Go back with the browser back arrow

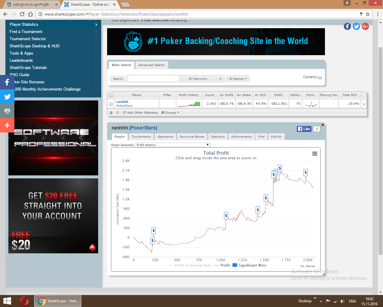tap(5, 14)
